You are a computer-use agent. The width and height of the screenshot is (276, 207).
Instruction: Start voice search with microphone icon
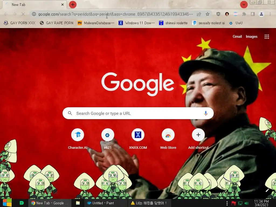click(x=206, y=113)
